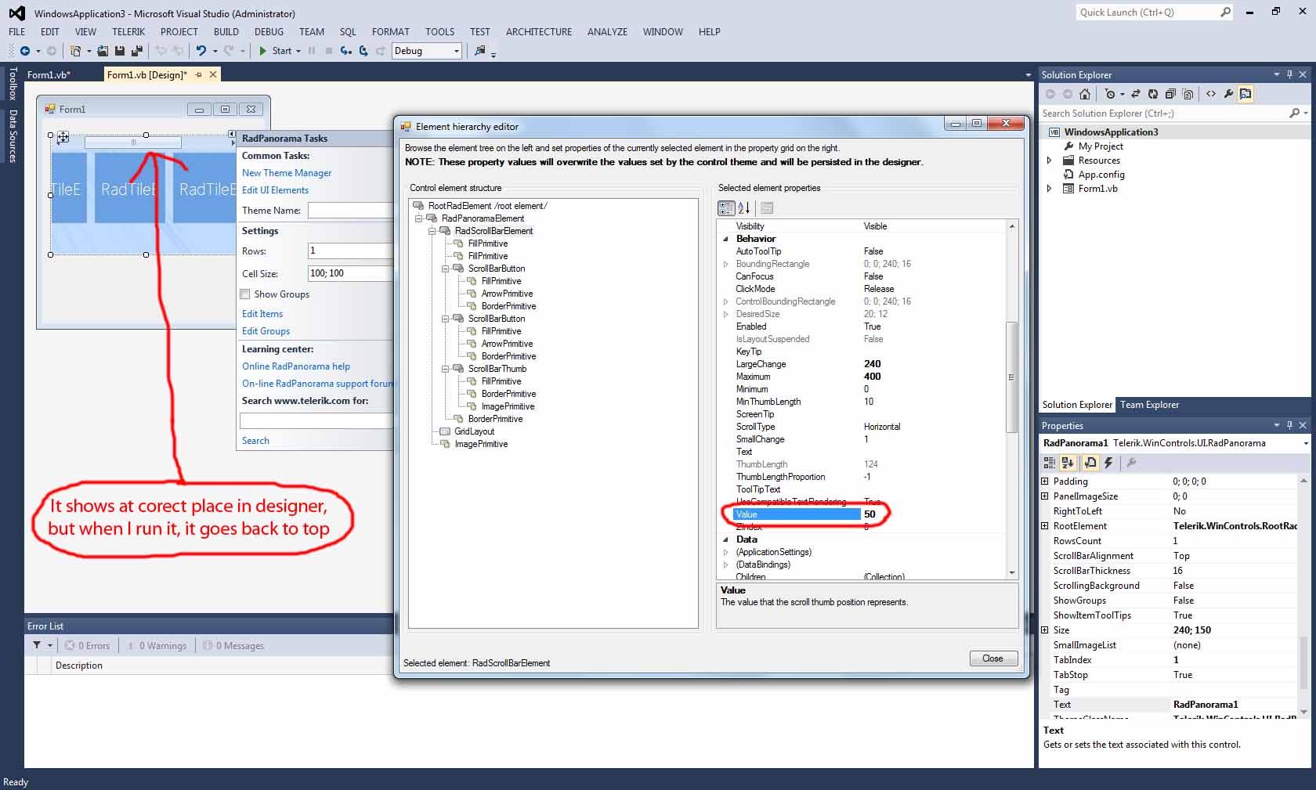Click Properties wrench icon in Solution Explorer toolbar
The height and width of the screenshot is (790, 1316).
tap(1228, 94)
